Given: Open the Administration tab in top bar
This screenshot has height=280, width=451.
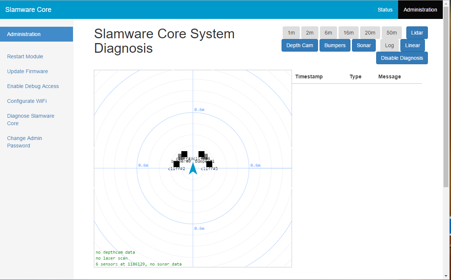Looking at the screenshot, I should click(420, 10).
